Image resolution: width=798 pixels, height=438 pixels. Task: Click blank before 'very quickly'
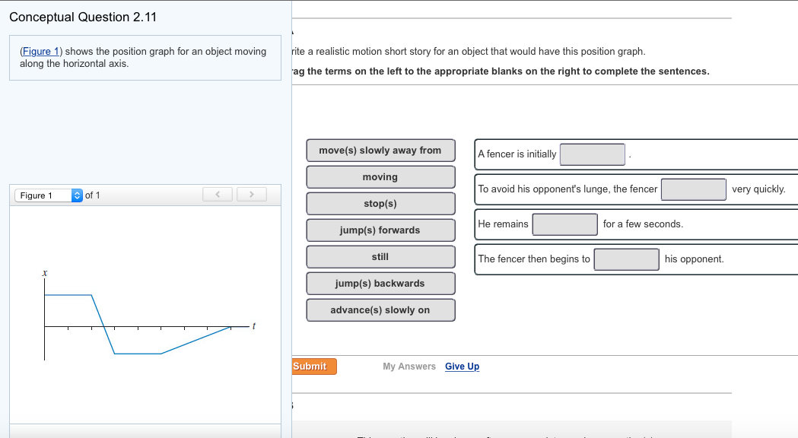(x=693, y=189)
